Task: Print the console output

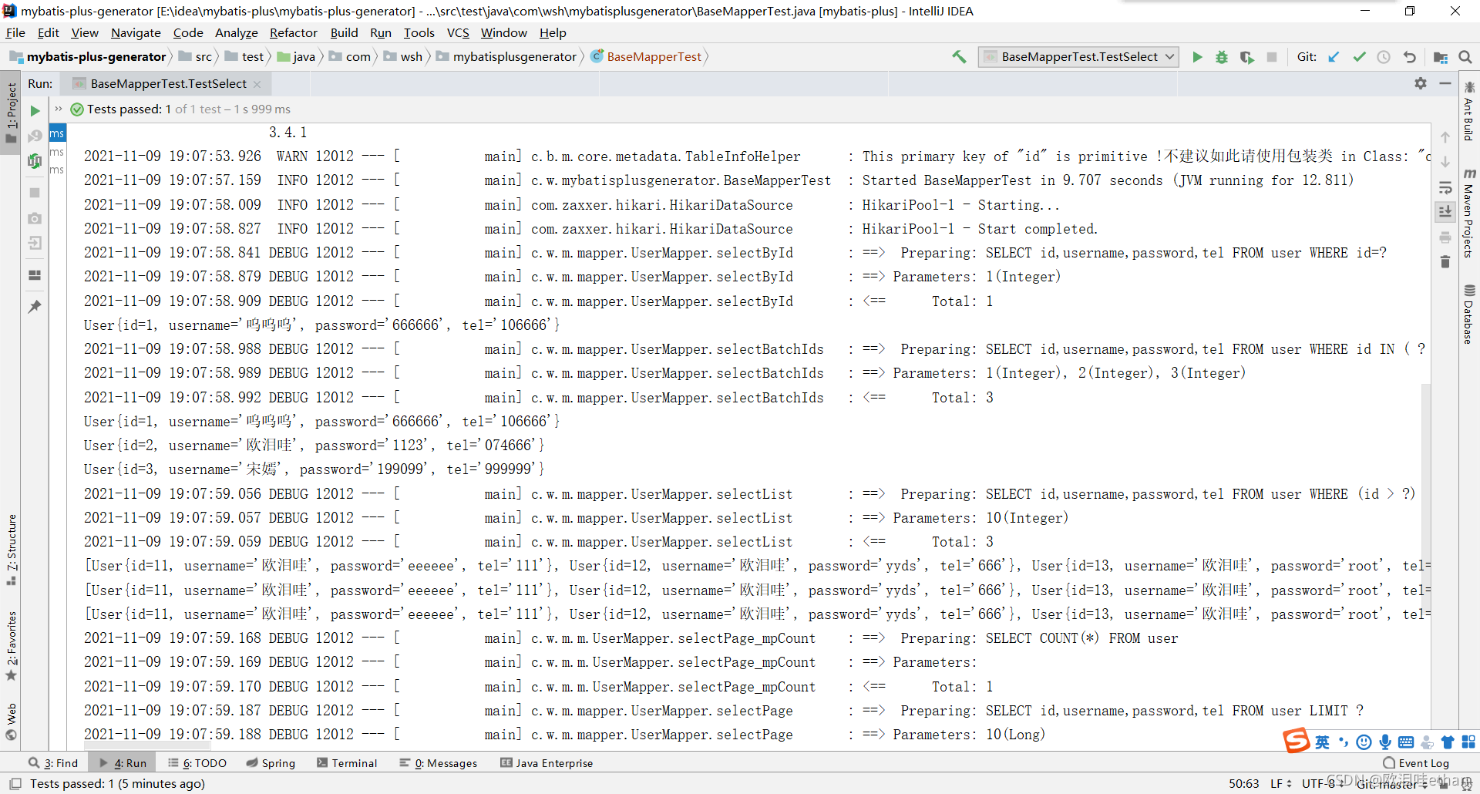Action: pos(1445,237)
